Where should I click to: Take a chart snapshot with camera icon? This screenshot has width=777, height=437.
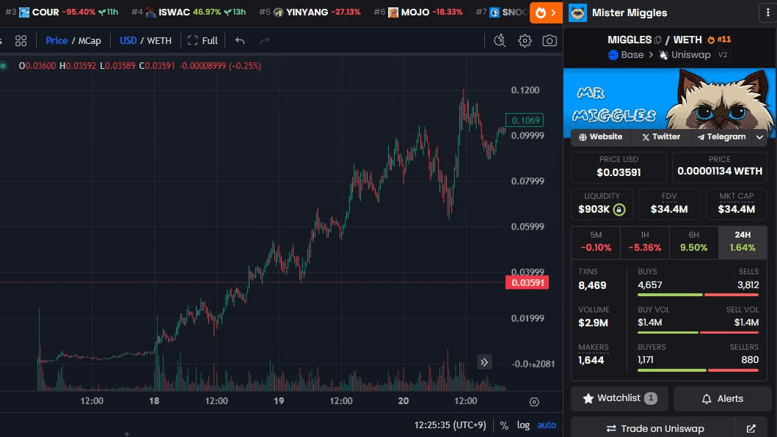point(550,40)
